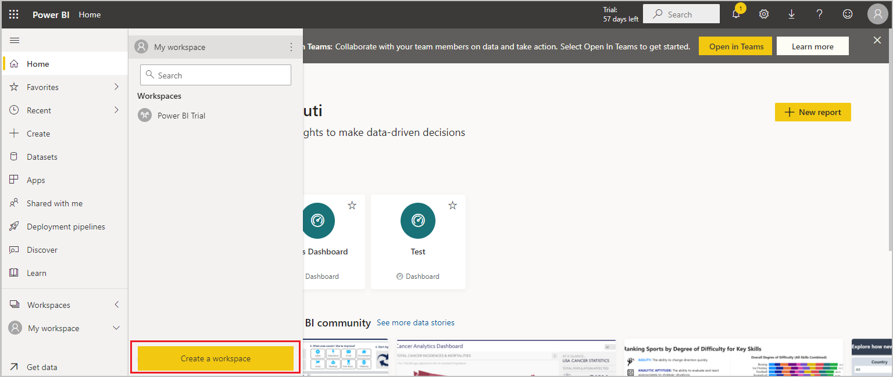
Task: Click the Apps grid icon
Action: point(15,180)
